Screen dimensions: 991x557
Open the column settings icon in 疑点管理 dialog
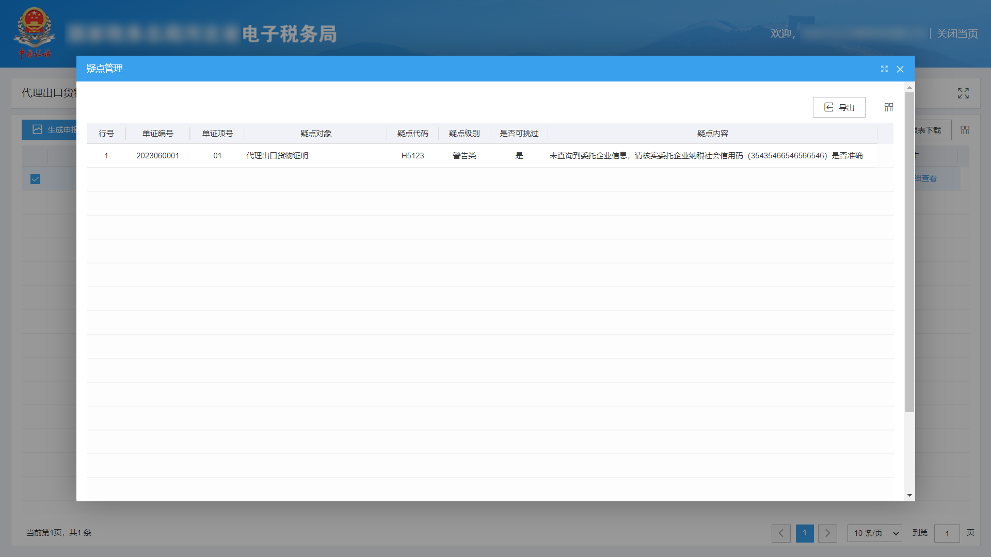tap(889, 107)
